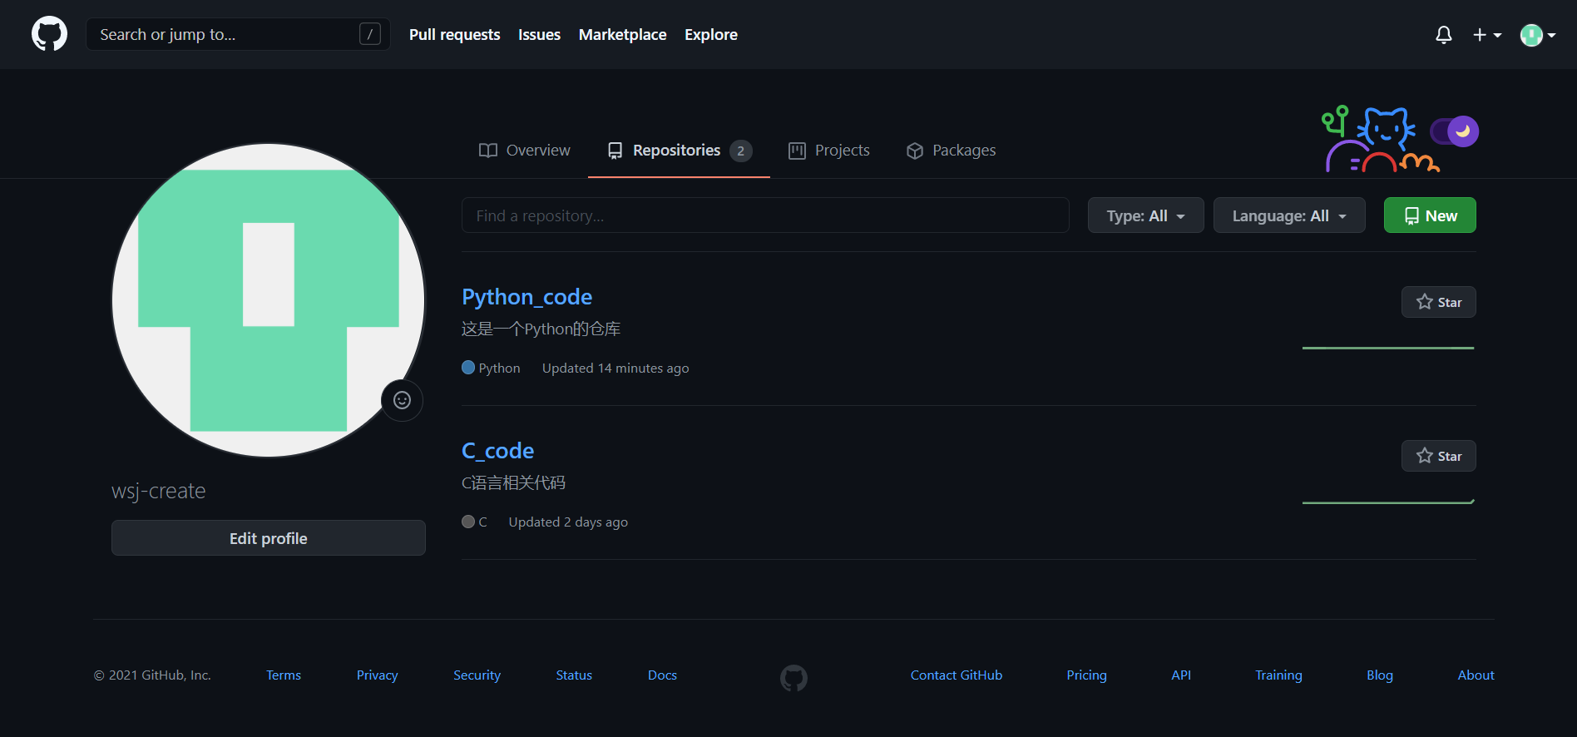This screenshot has height=737, width=1577.
Task: Switch to the Overview tab
Action: (525, 151)
